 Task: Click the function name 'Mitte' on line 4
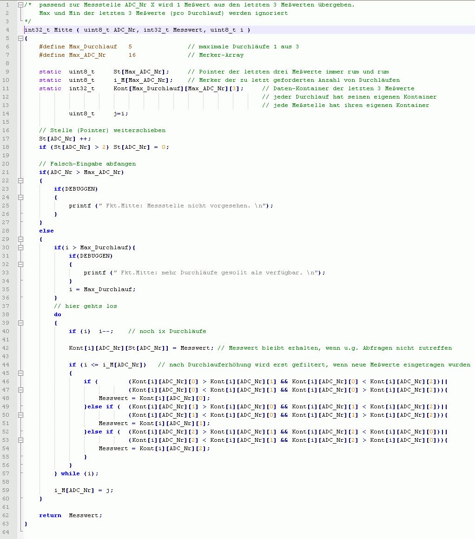coord(63,30)
